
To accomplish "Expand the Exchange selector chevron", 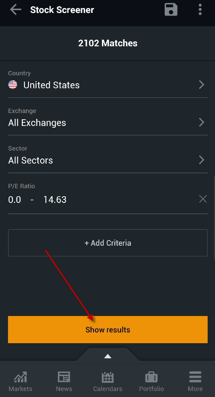I will 202,122.
